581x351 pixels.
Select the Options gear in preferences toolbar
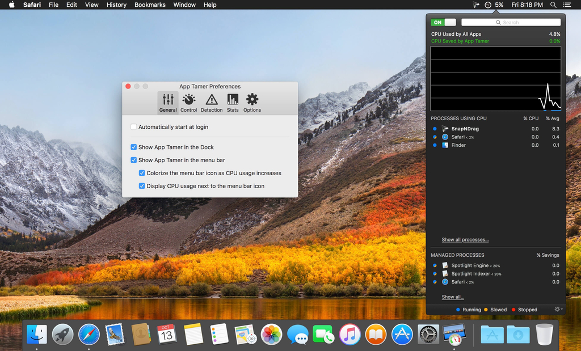252,103
